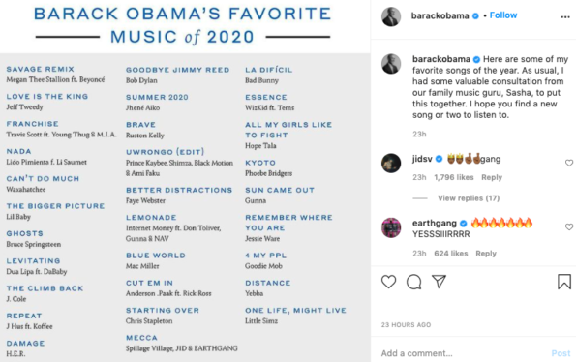
Task: Save post with bookmark icon
Action: point(564,282)
